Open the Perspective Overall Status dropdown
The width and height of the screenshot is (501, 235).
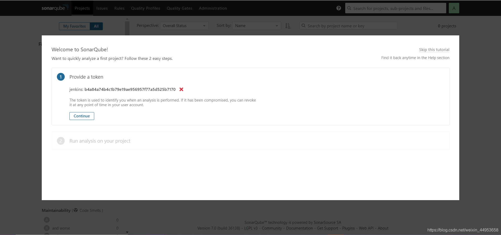coord(184,26)
